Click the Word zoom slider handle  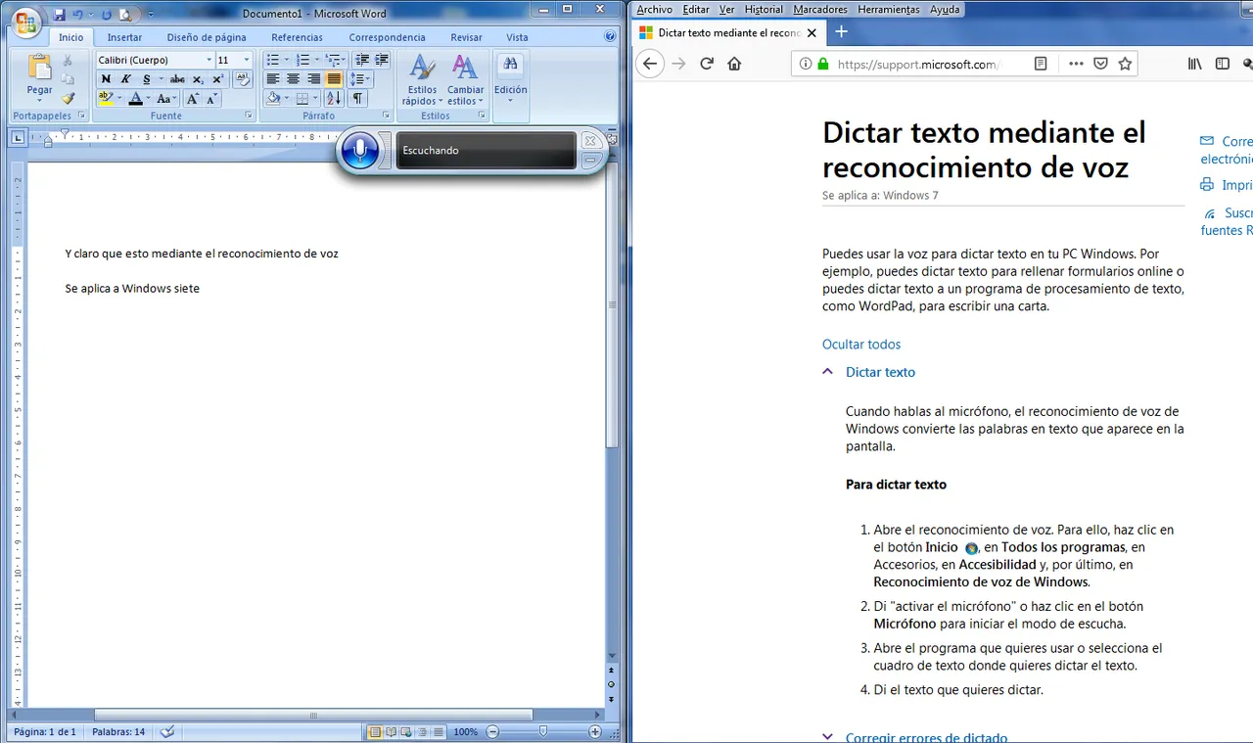543,731
